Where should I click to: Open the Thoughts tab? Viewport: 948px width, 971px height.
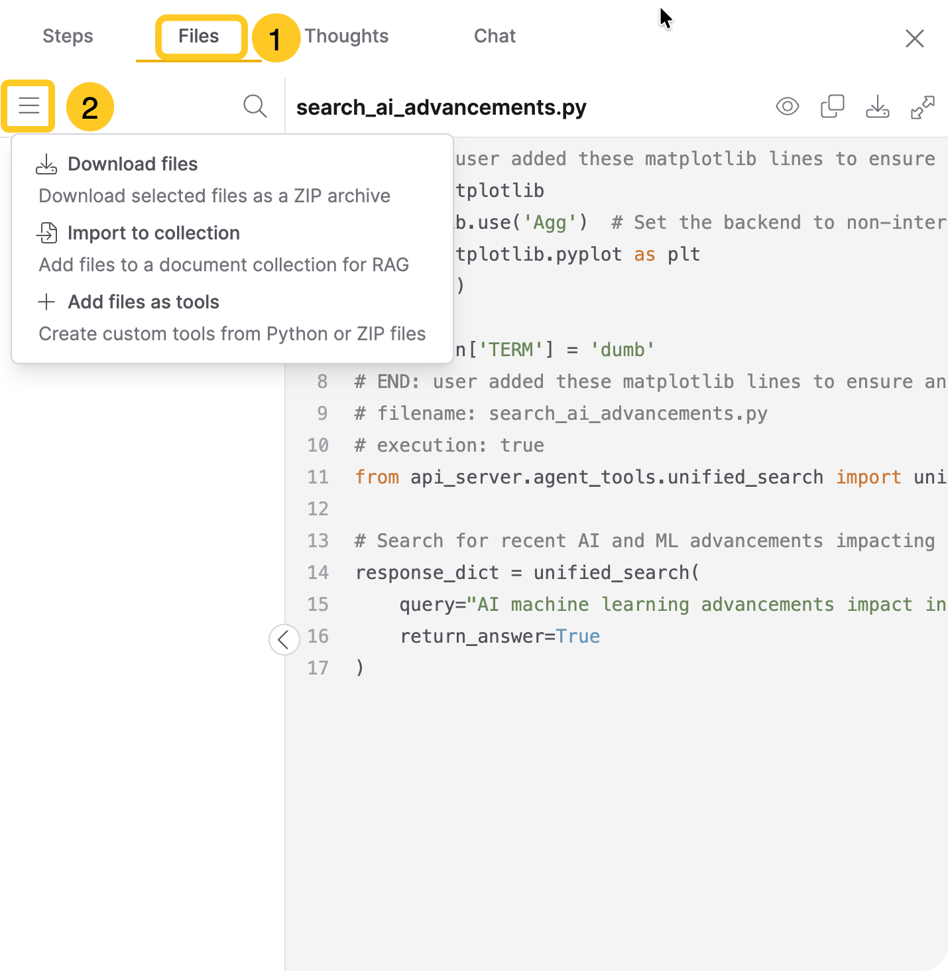[347, 36]
